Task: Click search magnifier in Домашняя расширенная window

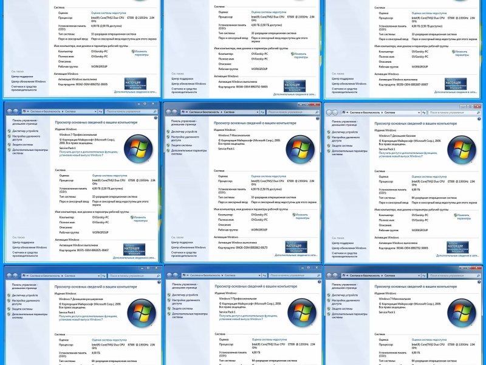Action: pos(158,276)
